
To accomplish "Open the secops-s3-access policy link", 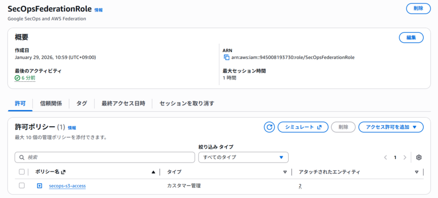I will 67,186.
